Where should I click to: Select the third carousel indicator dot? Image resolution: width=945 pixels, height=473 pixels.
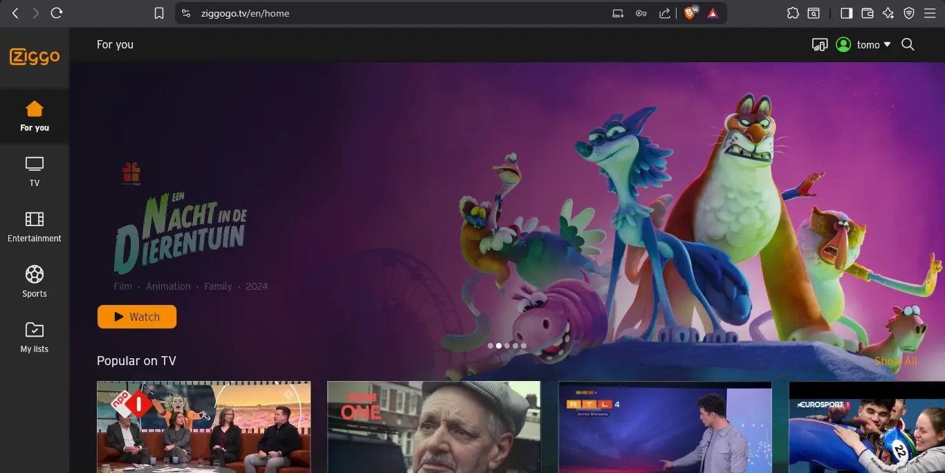click(507, 346)
